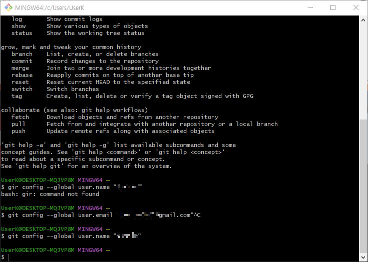Click the scrollbar down arrow
The width and height of the screenshot is (368, 262).
pyautogui.click(x=363, y=257)
